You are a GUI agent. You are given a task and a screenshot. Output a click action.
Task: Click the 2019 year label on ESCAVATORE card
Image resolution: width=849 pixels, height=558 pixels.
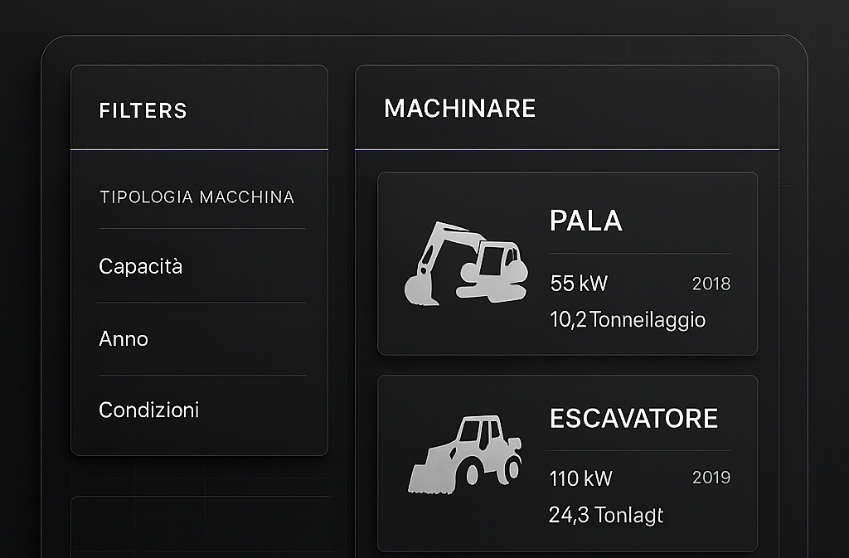click(712, 477)
